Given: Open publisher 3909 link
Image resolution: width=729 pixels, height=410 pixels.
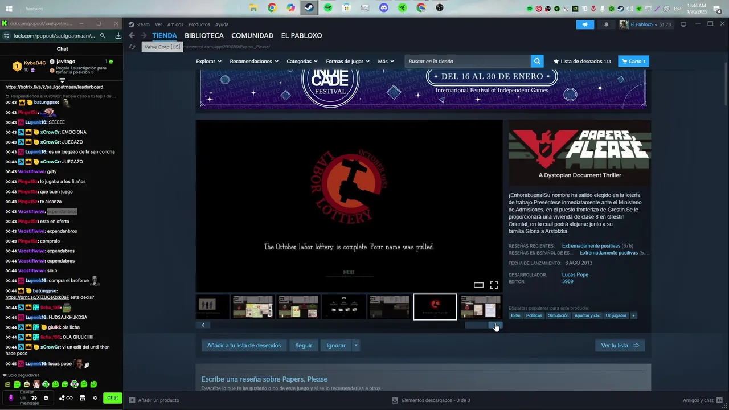Looking at the screenshot, I should 567,281.
